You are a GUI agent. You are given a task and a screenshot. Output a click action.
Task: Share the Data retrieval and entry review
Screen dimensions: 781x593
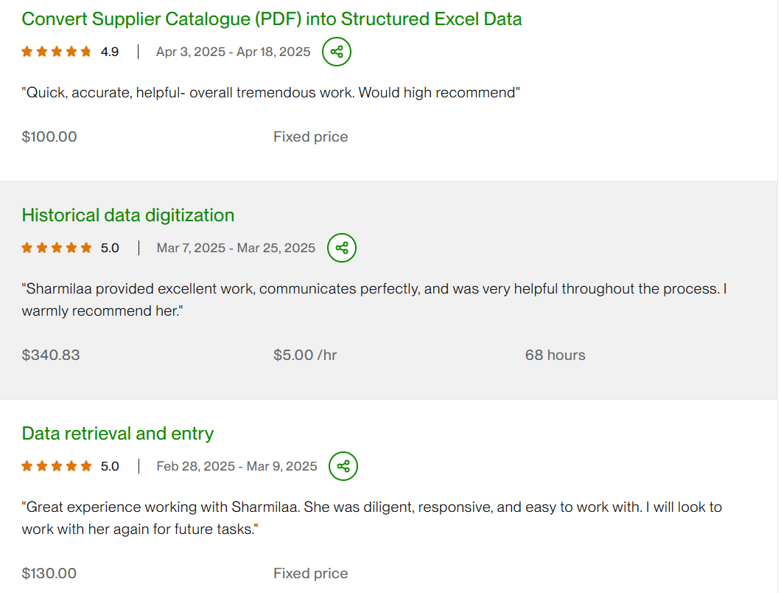tap(343, 466)
